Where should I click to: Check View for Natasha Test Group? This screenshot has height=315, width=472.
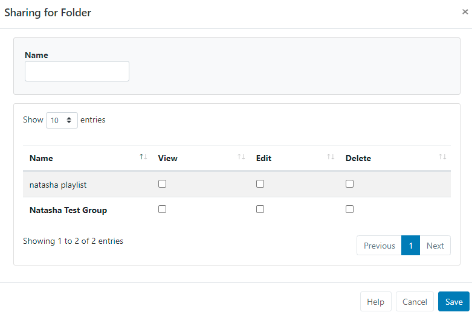point(162,209)
